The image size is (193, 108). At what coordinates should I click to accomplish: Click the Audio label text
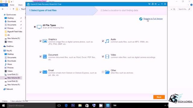pyautogui.click(x=113, y=39)
